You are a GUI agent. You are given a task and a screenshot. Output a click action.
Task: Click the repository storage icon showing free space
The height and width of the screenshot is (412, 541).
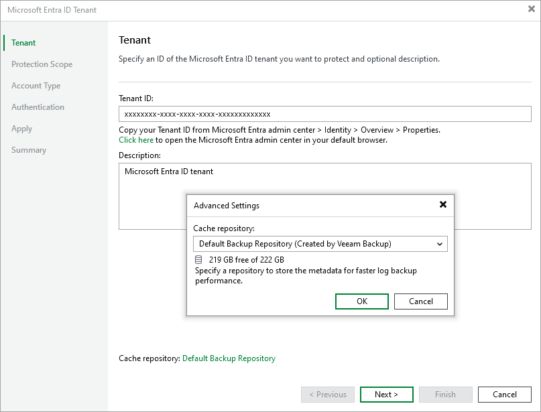pyautogui.click(x=198, y=259)
